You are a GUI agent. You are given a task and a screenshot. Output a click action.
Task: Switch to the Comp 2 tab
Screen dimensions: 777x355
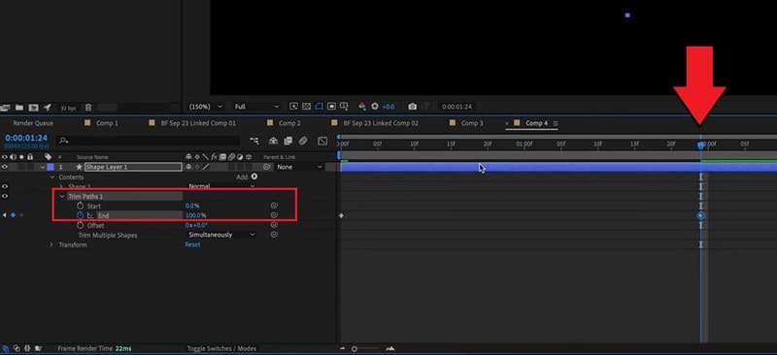pos(289,123)
